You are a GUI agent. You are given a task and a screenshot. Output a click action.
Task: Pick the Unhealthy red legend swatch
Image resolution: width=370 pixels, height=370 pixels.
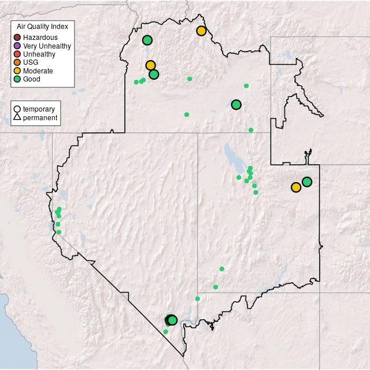click(x=17, y=54)
